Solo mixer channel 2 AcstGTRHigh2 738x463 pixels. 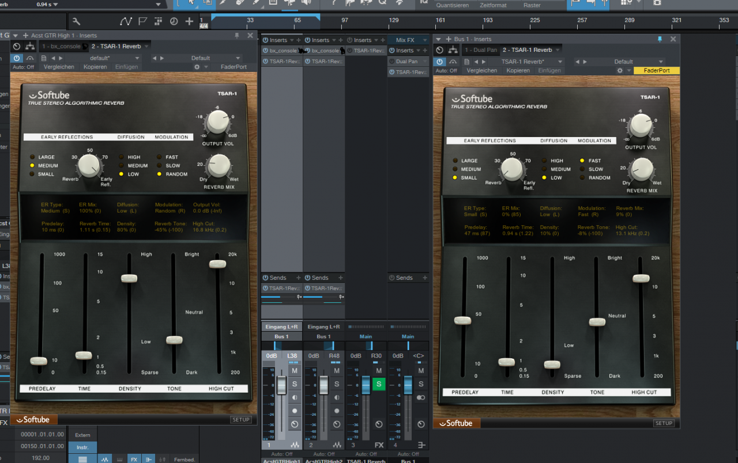point(337,384)
